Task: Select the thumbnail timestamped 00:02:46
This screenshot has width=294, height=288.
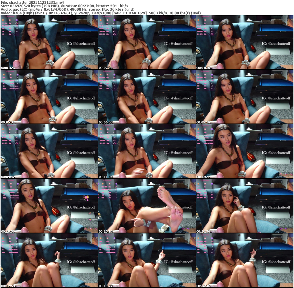Action: [x=147, y=42]
